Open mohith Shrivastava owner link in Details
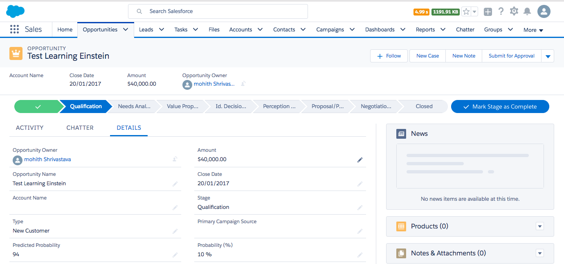 click(x=47, y=160)
